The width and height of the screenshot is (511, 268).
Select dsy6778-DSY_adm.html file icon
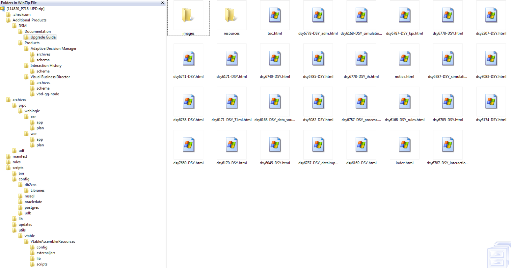(x=318, y=15)
